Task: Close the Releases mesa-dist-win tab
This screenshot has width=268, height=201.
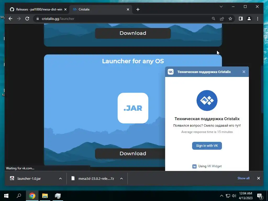Action: 65,9
